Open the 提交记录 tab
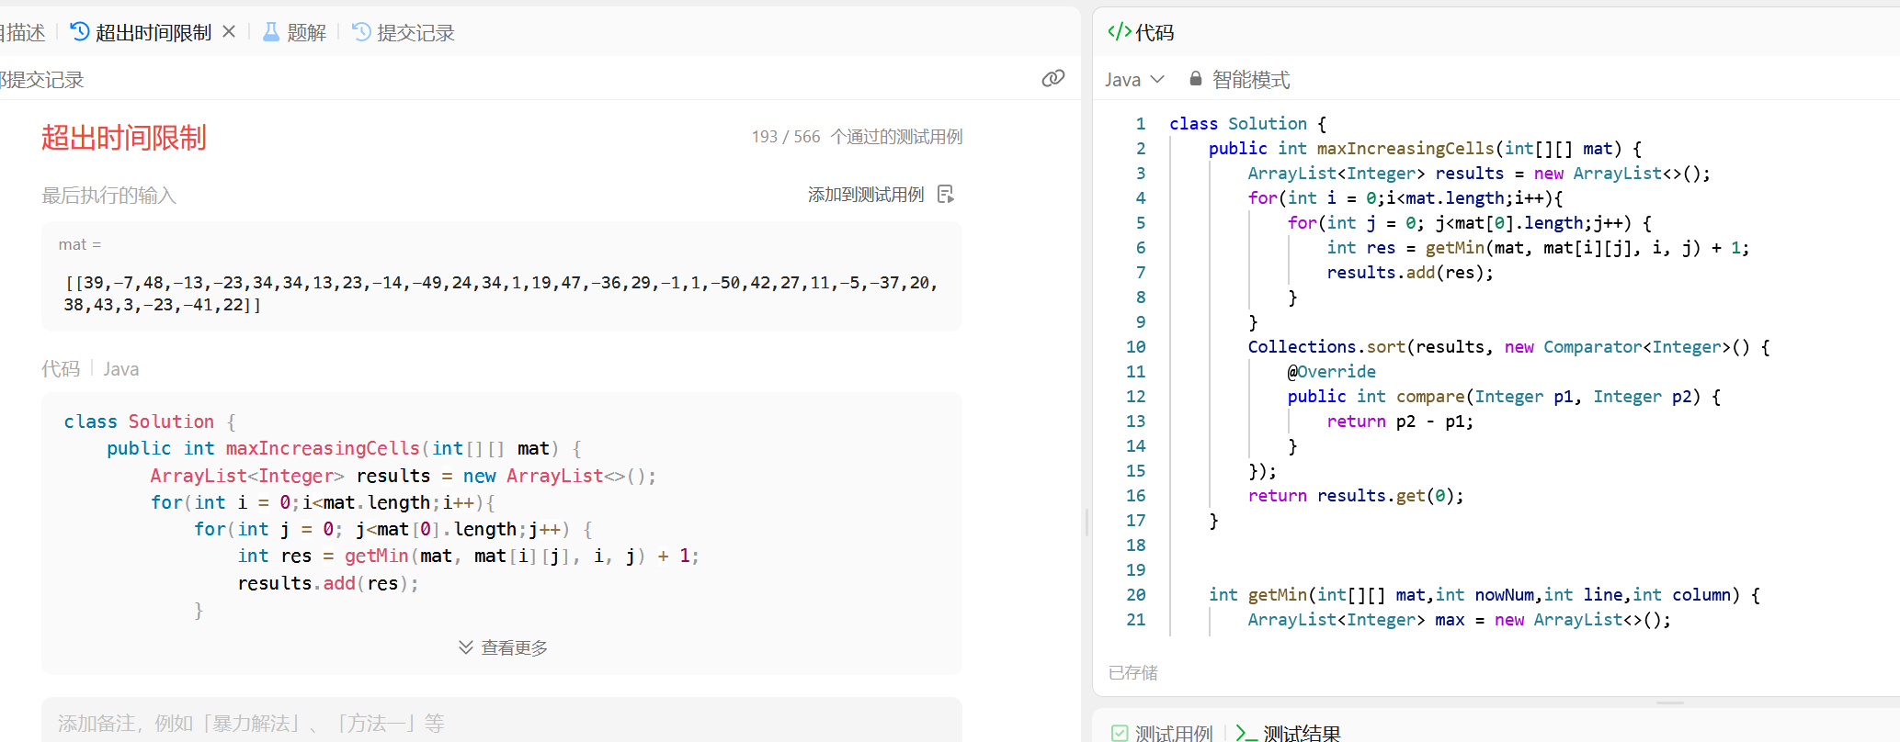Screen dimensions: 1900x742 pyautogui.click(x=415, y=33)
